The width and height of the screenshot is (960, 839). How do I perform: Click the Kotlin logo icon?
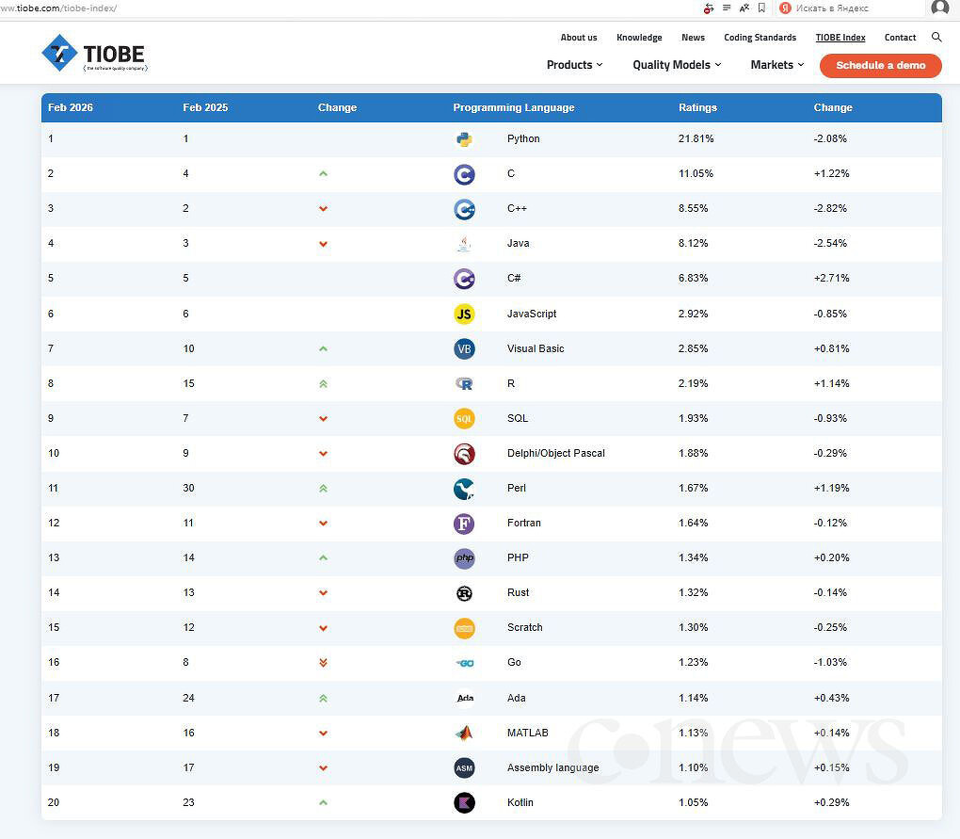(x=464, y=802)
